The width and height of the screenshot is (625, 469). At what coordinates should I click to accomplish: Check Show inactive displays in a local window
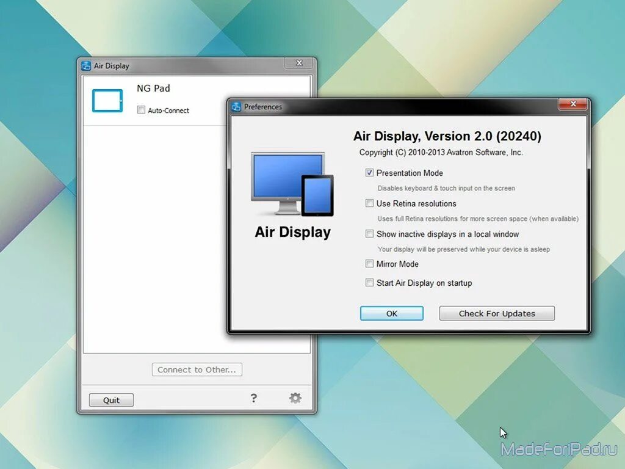(369, 234)
